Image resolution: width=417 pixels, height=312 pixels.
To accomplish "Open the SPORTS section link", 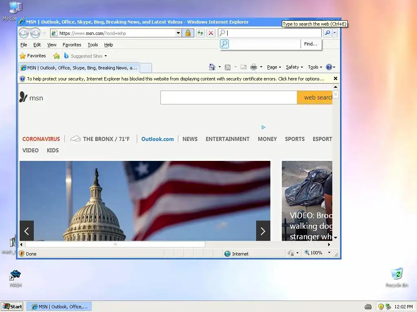I will coord(295,139).
